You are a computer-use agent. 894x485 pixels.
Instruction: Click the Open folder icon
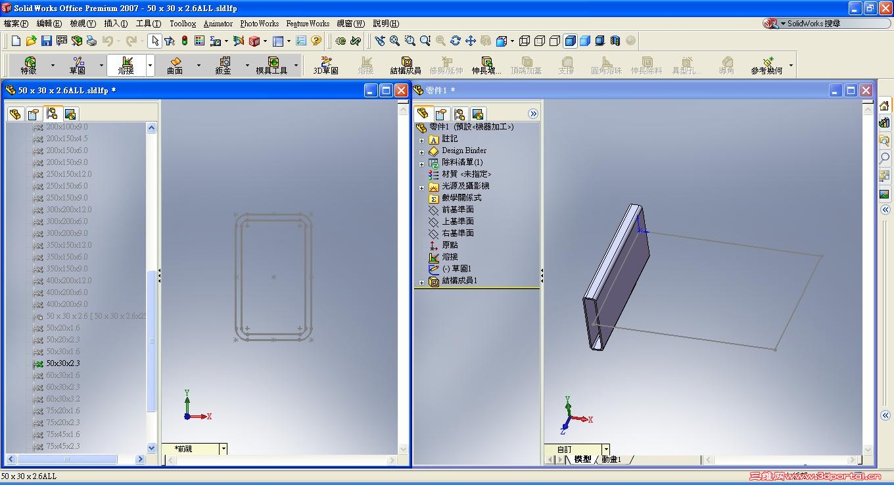point(31,41)
